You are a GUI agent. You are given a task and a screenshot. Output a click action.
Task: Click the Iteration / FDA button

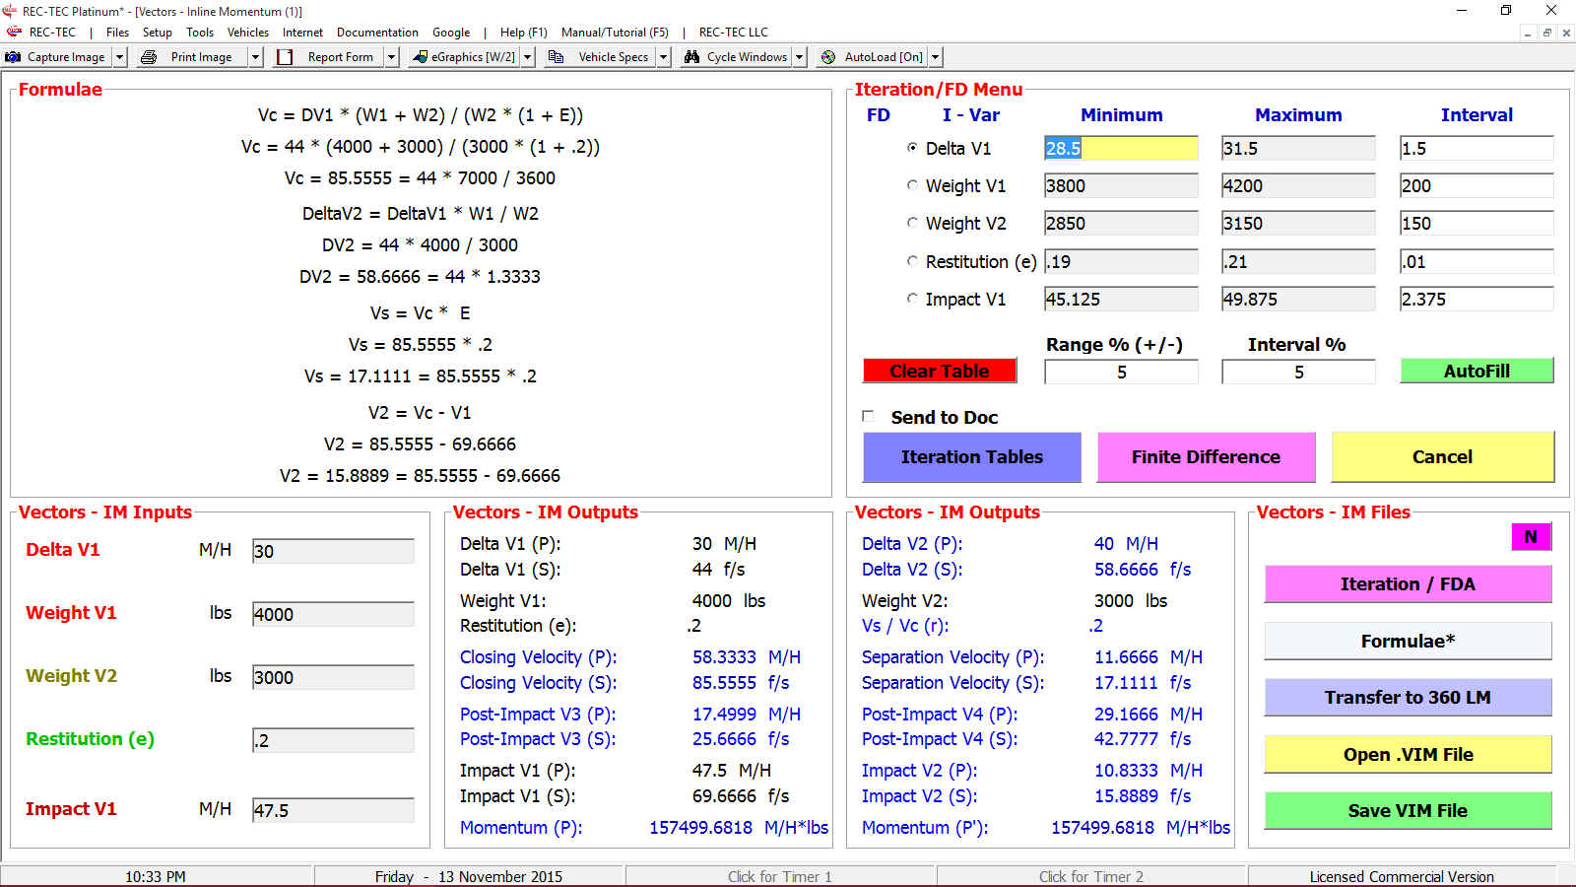(x=1408, y=584)
